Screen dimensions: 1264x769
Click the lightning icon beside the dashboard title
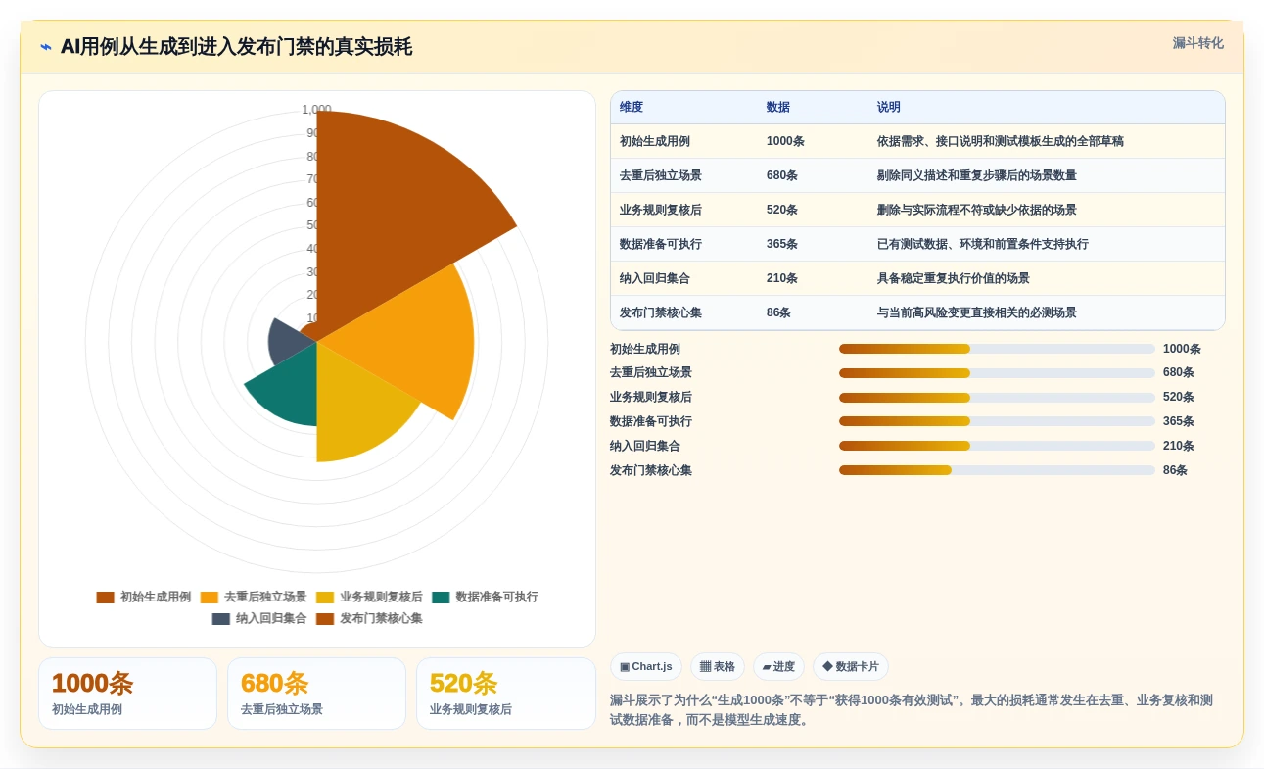click(x=46, y=47)
